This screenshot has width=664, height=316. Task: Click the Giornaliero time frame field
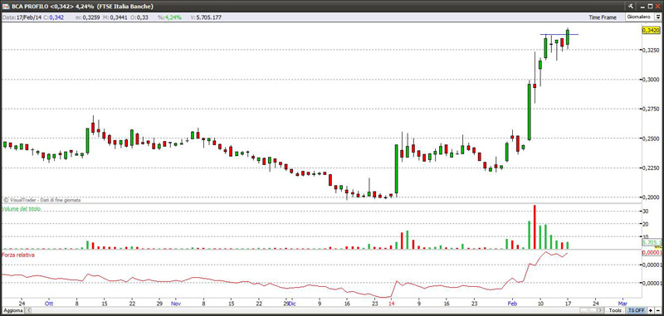639,17
